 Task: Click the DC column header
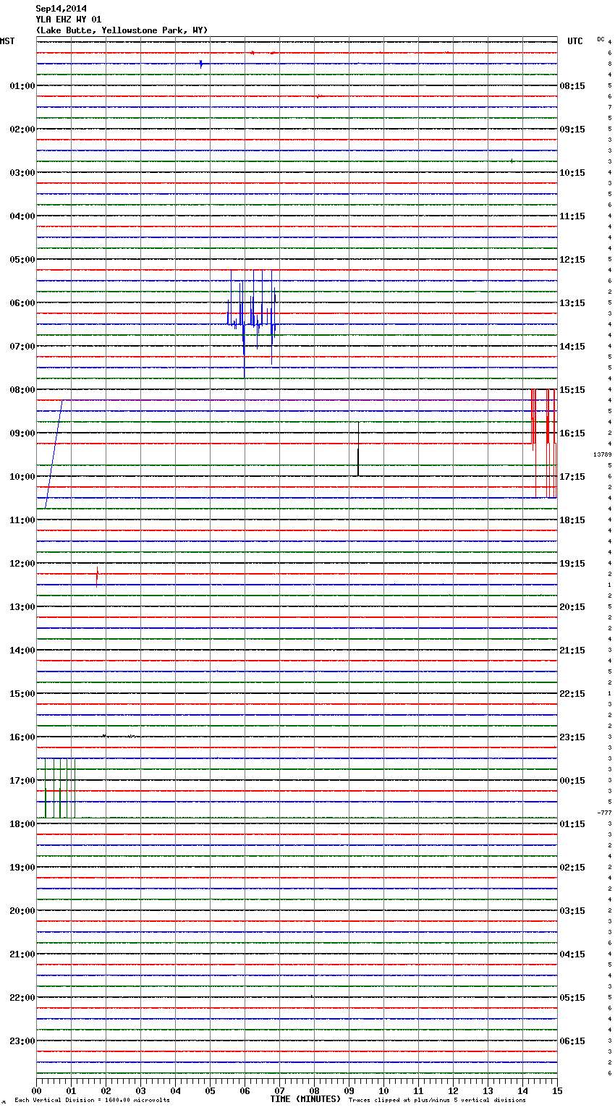pos(601,39)
